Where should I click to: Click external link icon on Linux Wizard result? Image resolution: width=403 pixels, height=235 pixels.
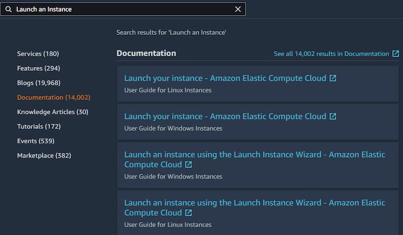(x=189, y=213)
